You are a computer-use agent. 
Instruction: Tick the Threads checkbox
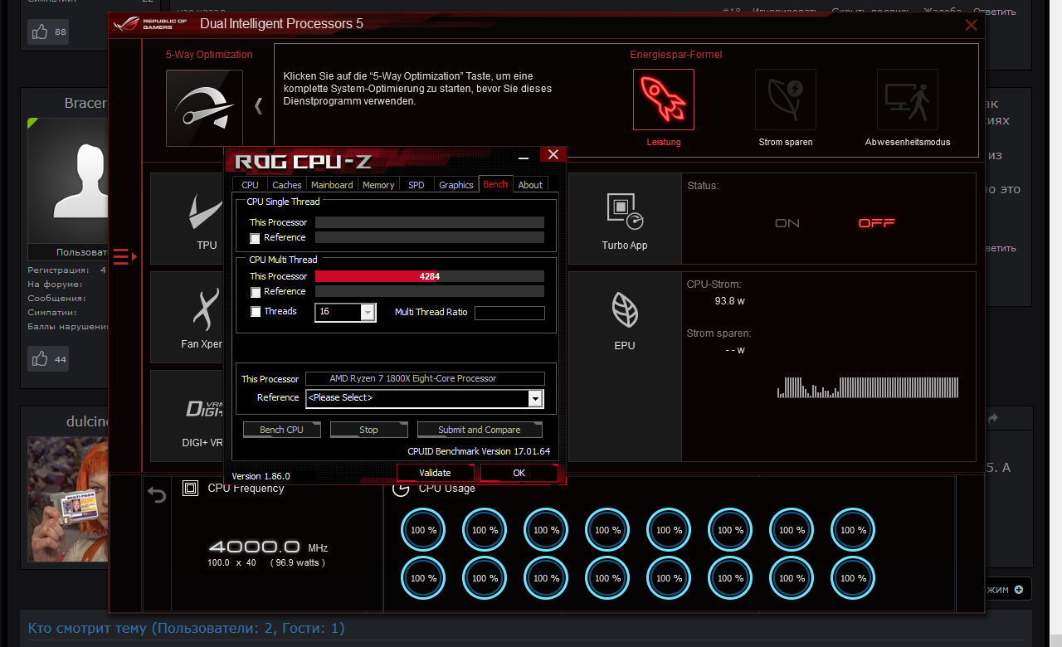(256, 312)
